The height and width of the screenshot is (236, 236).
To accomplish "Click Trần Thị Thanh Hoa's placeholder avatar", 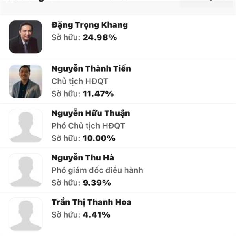I will click(26, 214).
